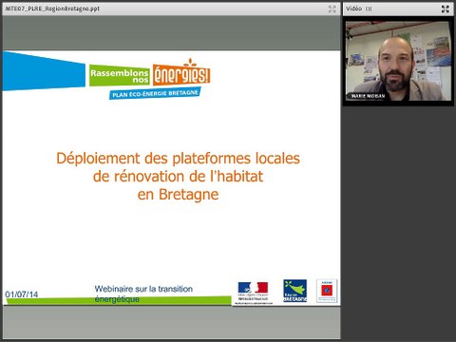This screenshot has height=342, width=456.
Task: Click the République Française logo
Action: [253, 293]
